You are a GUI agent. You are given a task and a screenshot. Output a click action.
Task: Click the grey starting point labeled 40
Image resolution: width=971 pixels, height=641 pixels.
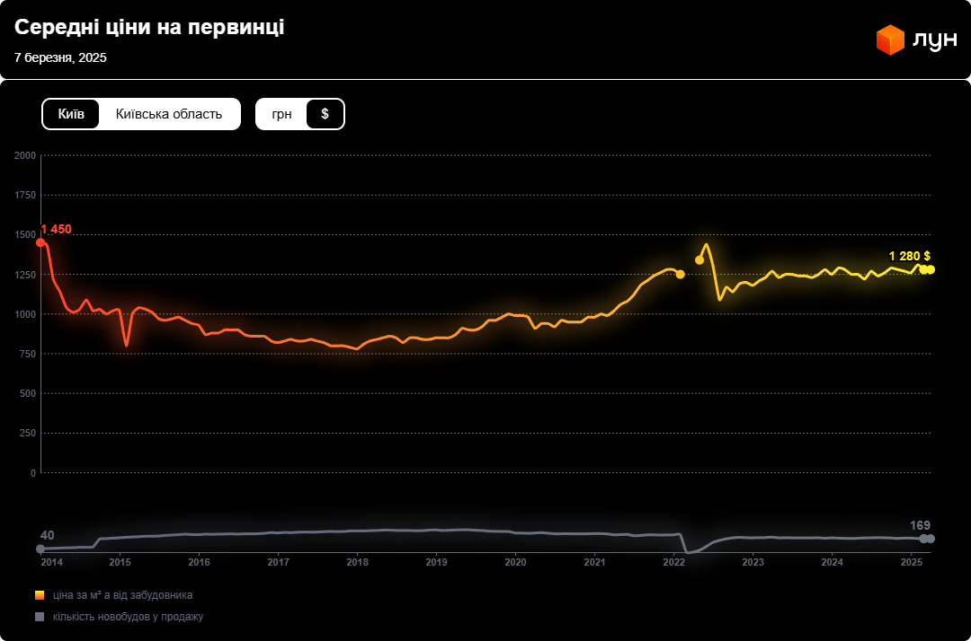(x=40, y=549)
